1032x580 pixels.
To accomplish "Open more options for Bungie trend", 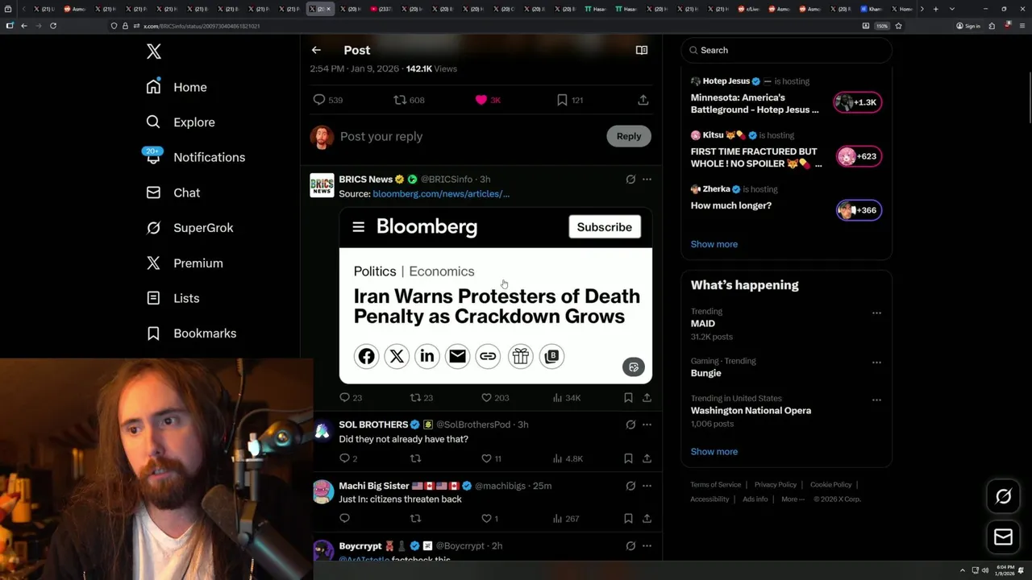I will [x=876, y=362].
